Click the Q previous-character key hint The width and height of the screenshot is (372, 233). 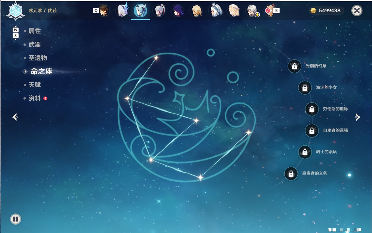point(96,11)
